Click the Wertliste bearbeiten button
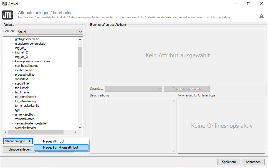This screenshot has width=268, height=168. tap(187, 89)
